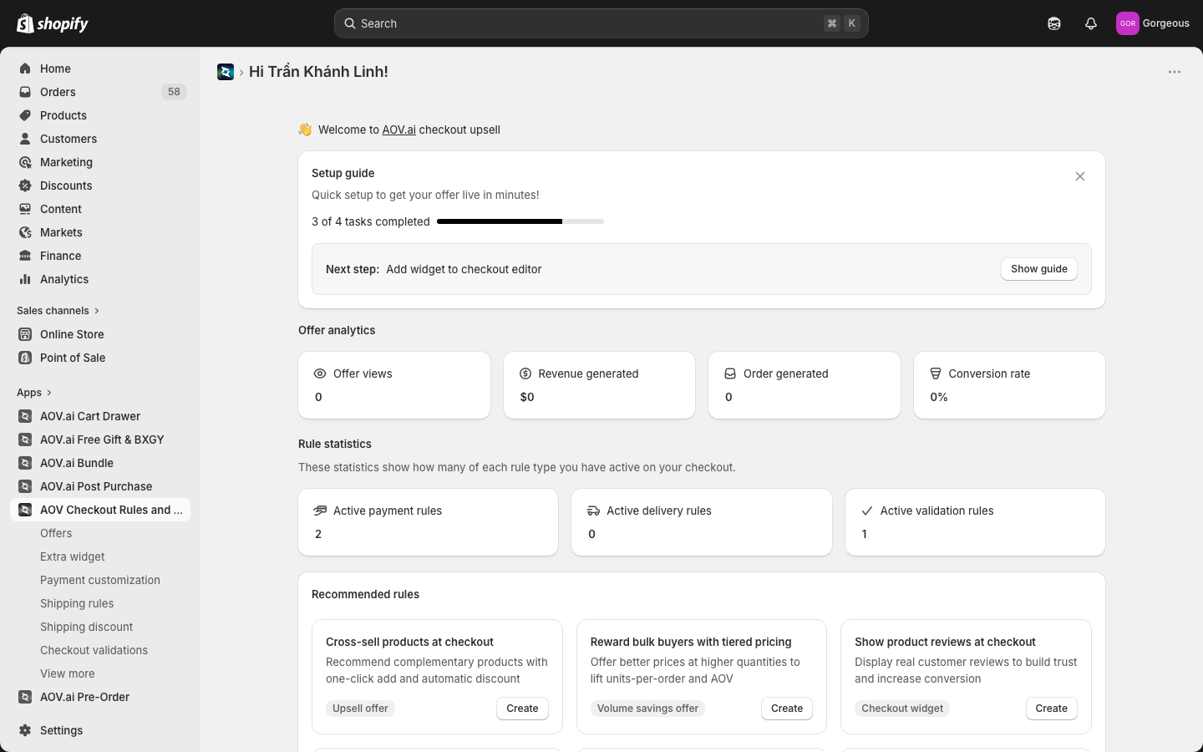This screenshot has height=752, width=1203.
Task: Create the product reviews checkout widget
Action: pos(1051,709)
